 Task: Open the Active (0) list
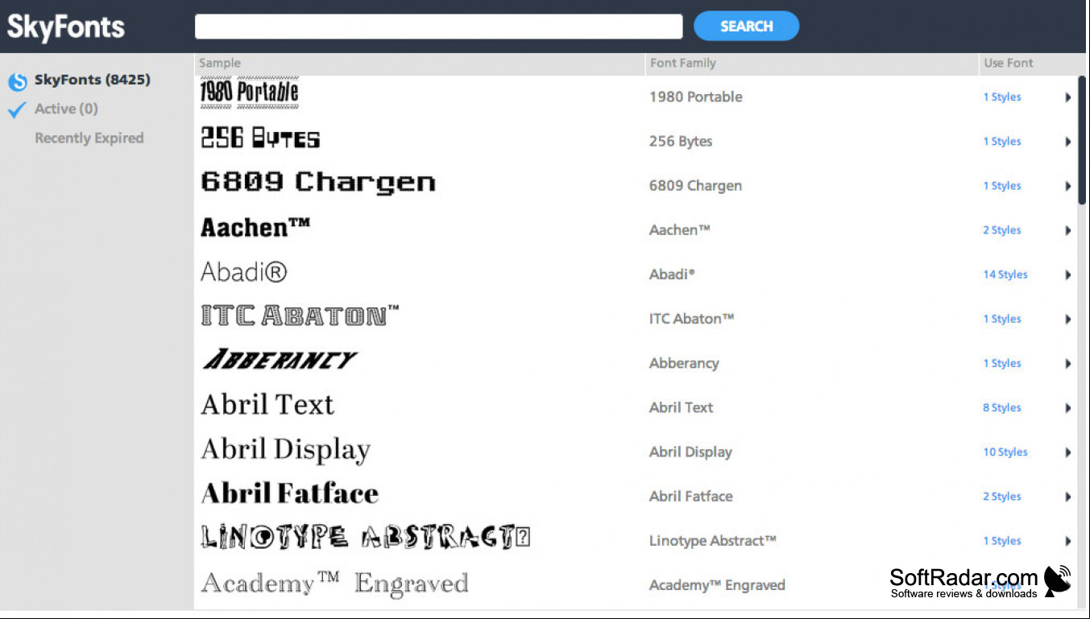pyautogui.click(x=66, y=109)
